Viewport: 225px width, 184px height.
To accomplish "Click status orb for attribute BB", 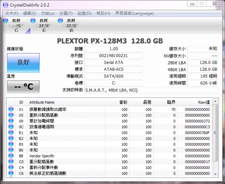I will pyautogui.click(x=11, y=156).
